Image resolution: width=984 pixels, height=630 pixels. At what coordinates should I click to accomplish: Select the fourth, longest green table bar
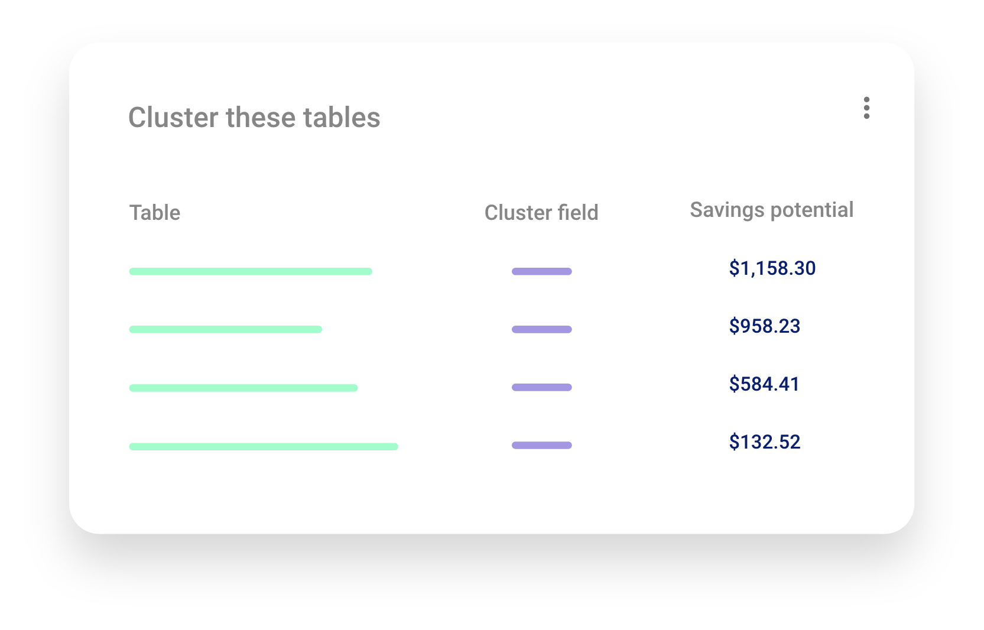[x=264, y=446]
